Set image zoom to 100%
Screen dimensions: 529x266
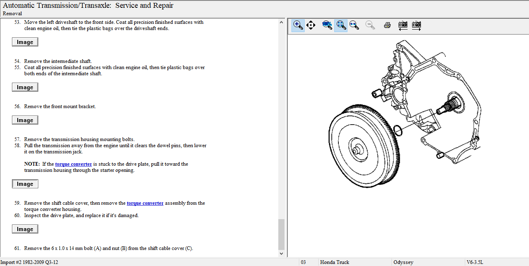click(327, 25)
